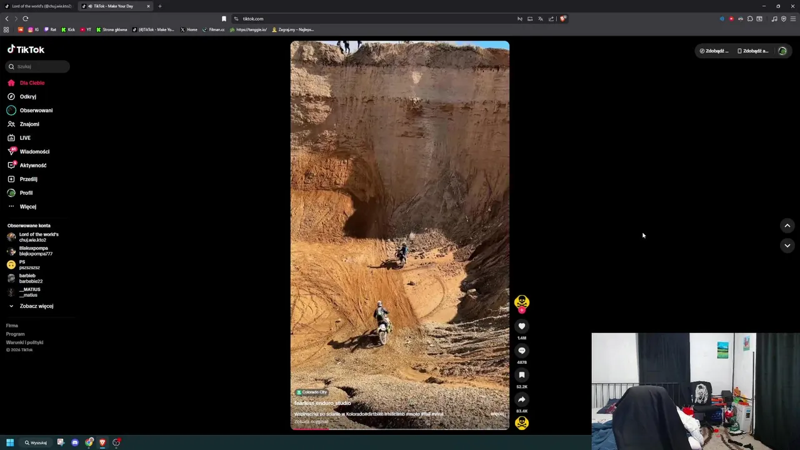Open fearless_enduro_studio creator name
This screenshot has width=800, height=450.
(322, 403)
